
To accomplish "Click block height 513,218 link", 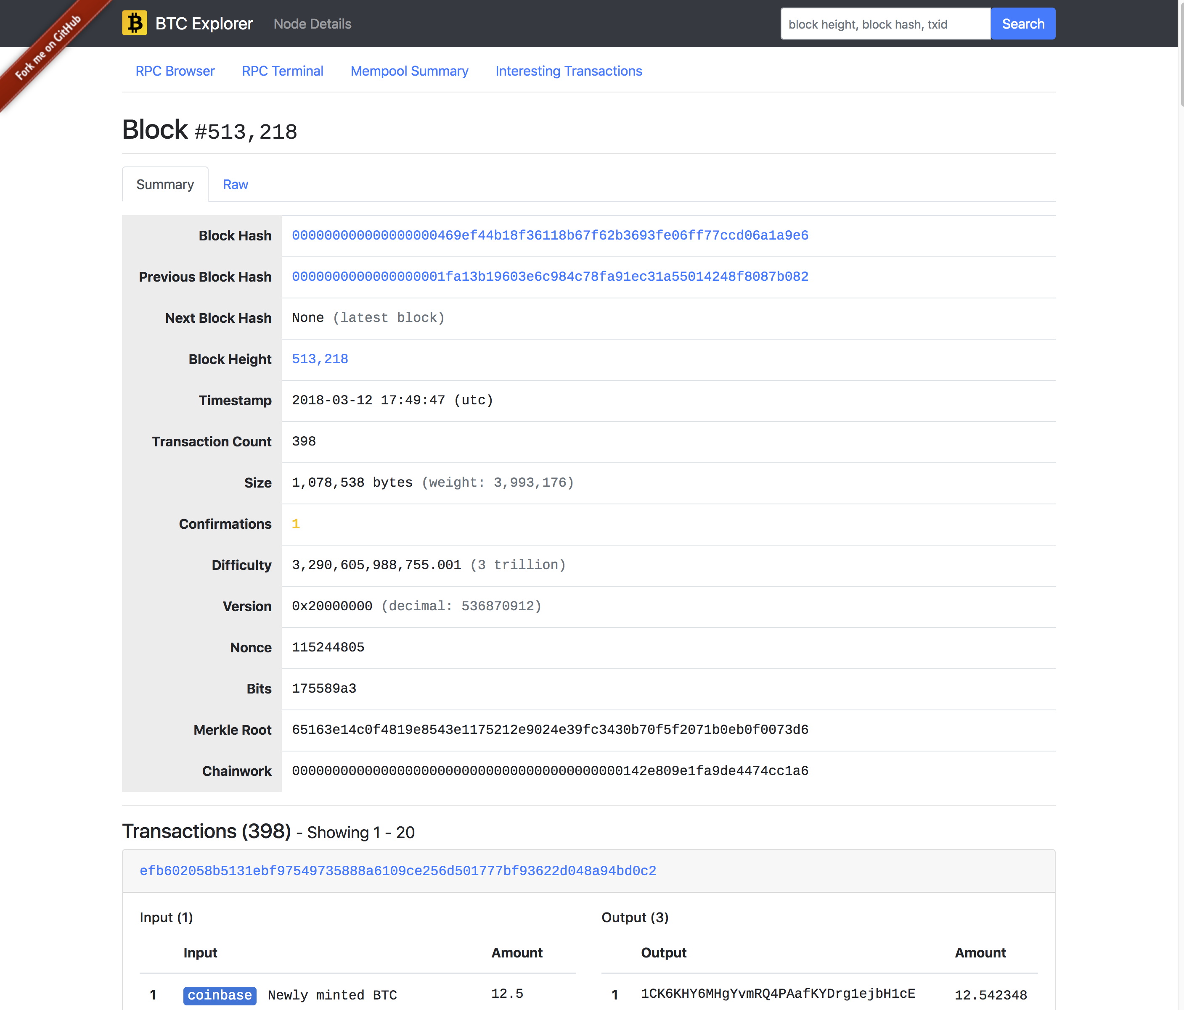I will (x=319, y=359).
